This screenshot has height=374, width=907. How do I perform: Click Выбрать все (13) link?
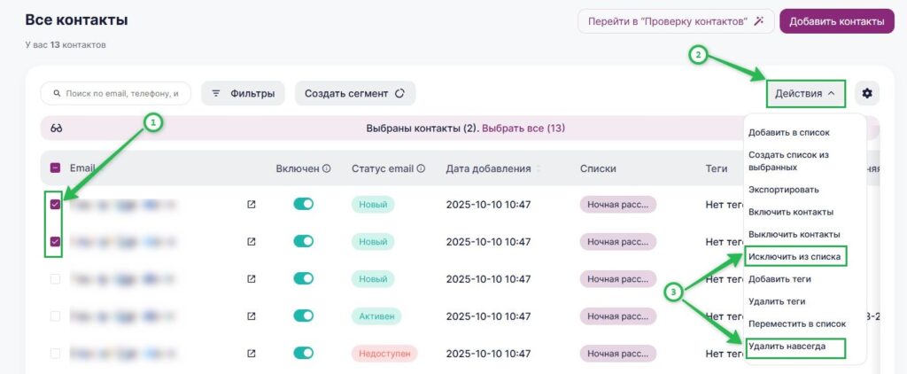pyautogui.click(x=523, y=129)
